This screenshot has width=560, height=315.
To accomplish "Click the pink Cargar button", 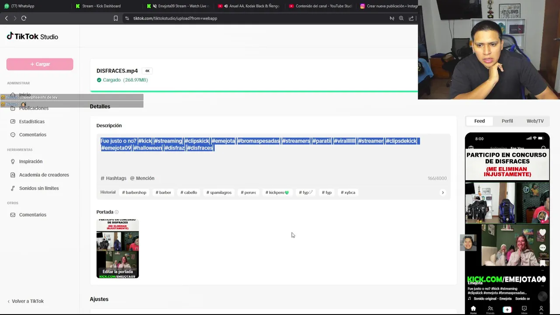I will tap(40, 64).
